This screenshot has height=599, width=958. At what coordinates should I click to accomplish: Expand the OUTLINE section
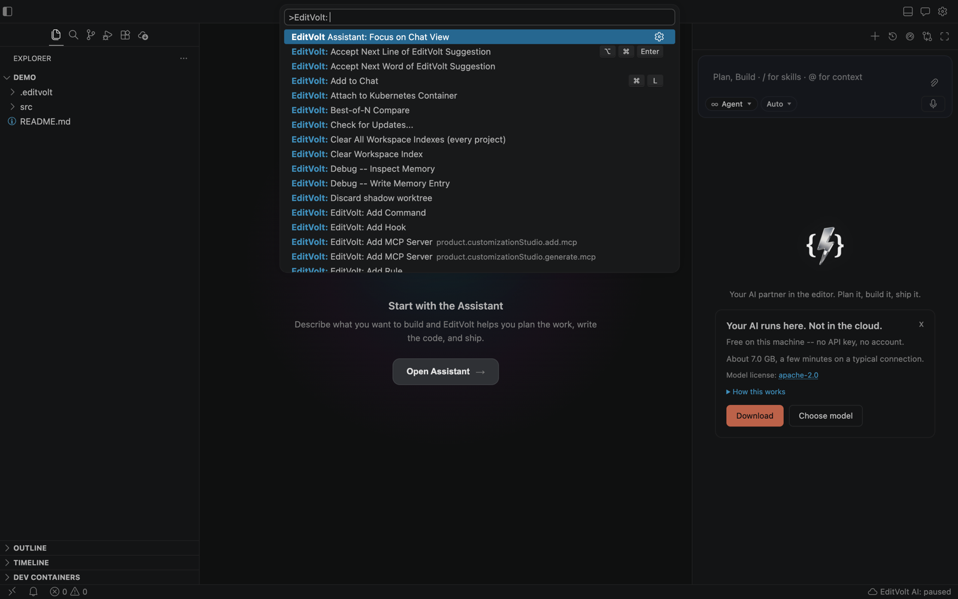[99, 548]
